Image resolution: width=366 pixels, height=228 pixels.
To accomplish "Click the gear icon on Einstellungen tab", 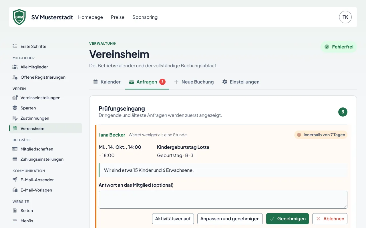I will tap(225, 82).
